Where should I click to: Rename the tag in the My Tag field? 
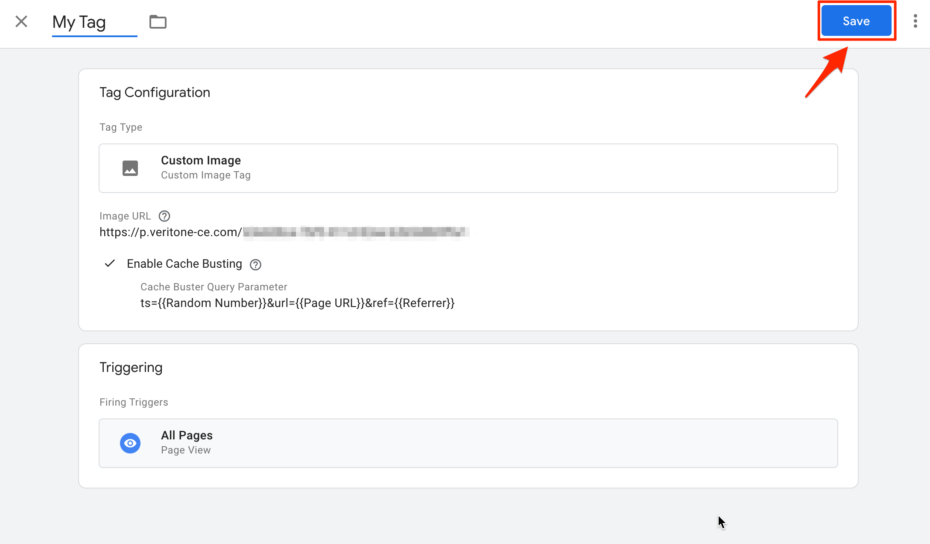click(79, 22)
